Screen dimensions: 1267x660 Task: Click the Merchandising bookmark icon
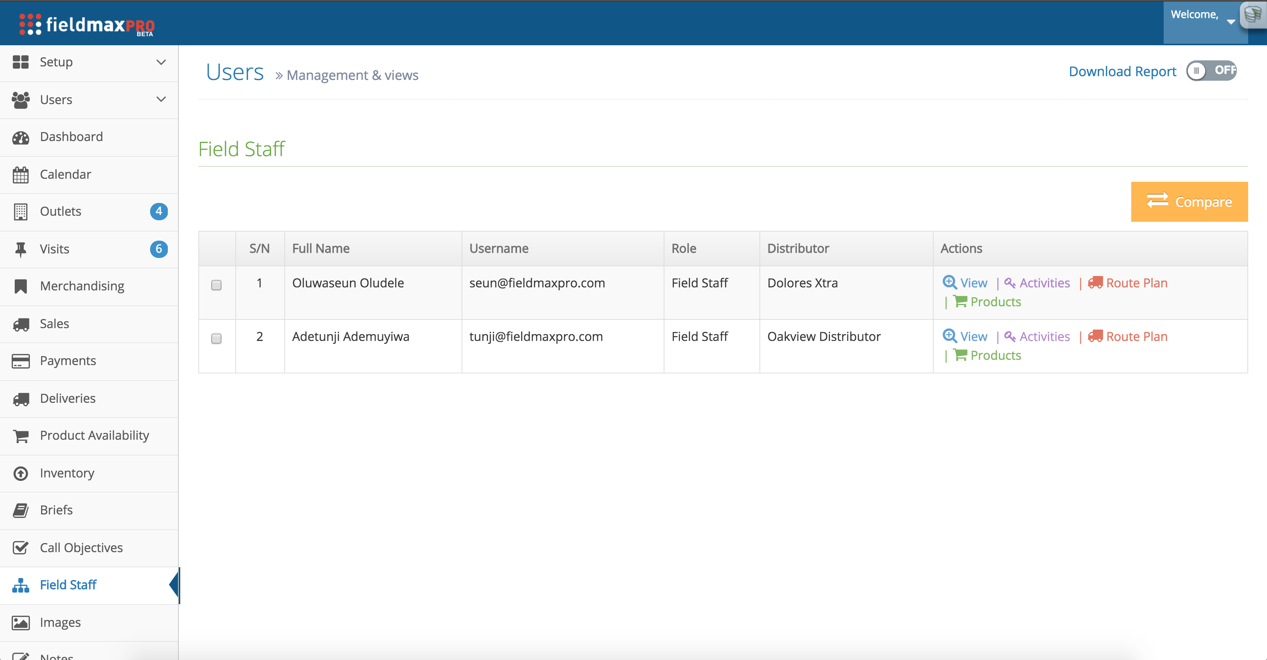[x=21, y=286]
